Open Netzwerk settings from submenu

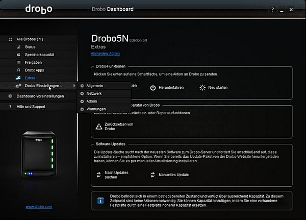coord(104,93)
